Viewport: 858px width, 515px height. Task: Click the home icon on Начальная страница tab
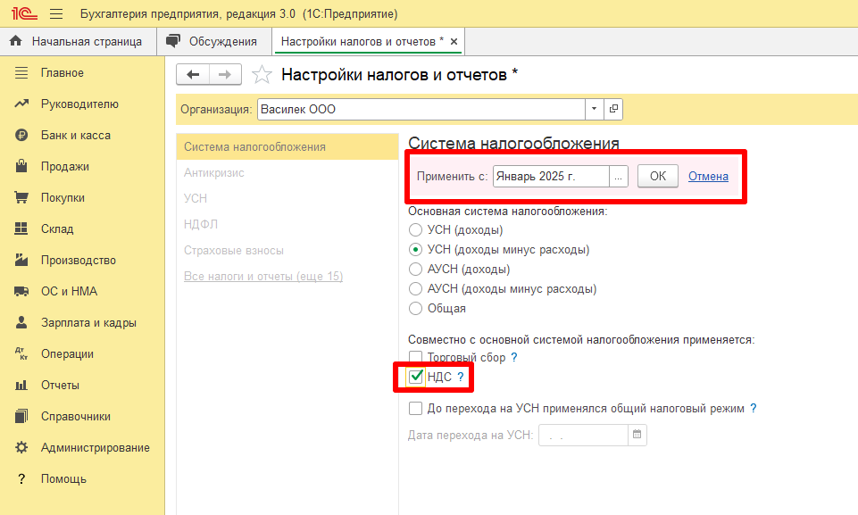[16, 41]
